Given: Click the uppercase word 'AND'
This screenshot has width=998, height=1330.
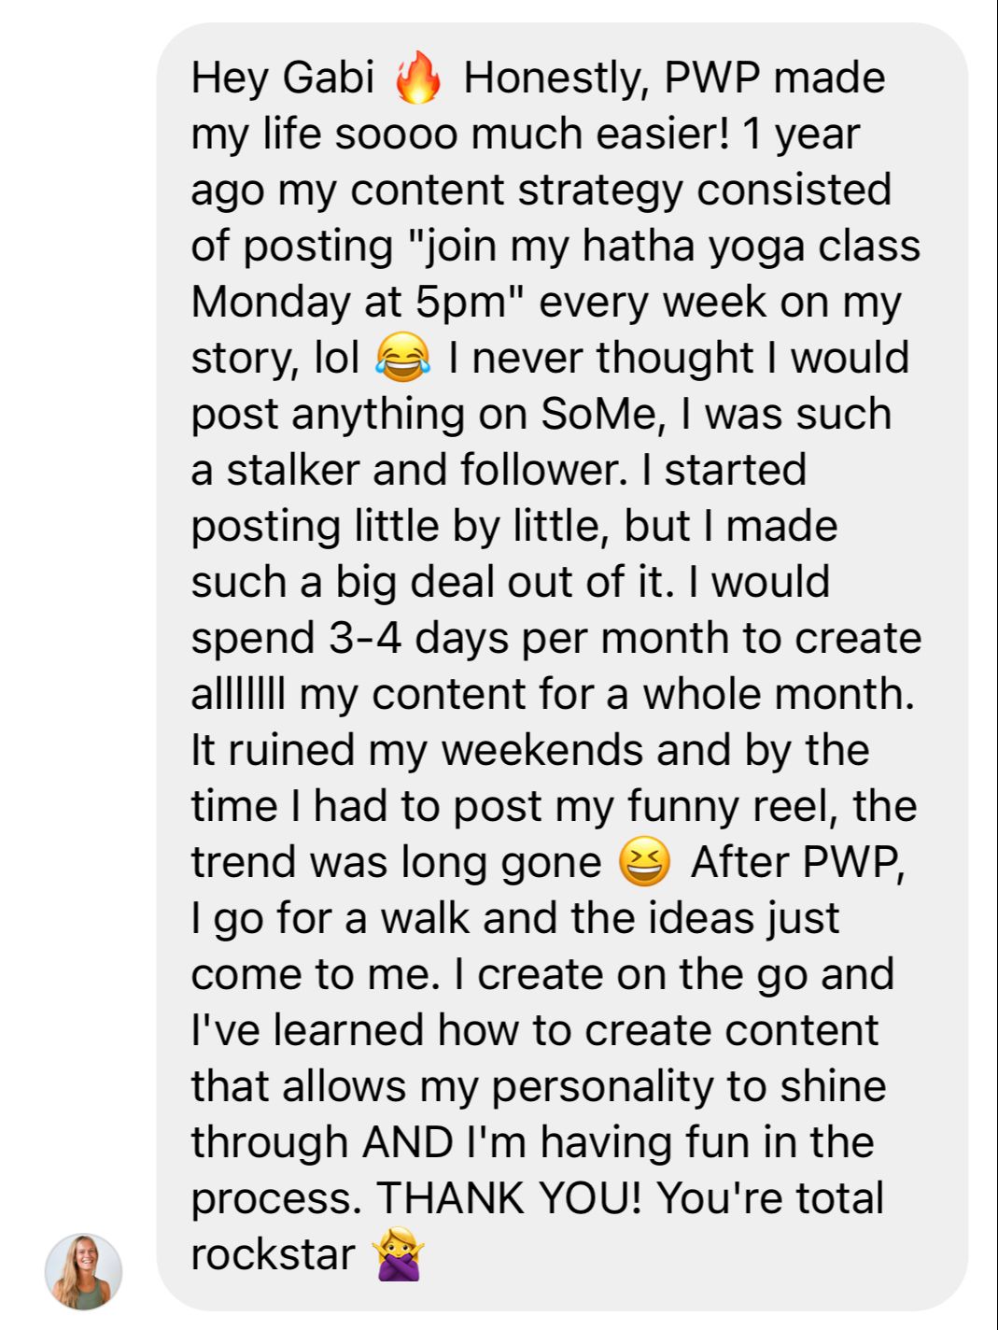Looking at the screenshot, I should pyautogui.click(x=408, y=1142).
